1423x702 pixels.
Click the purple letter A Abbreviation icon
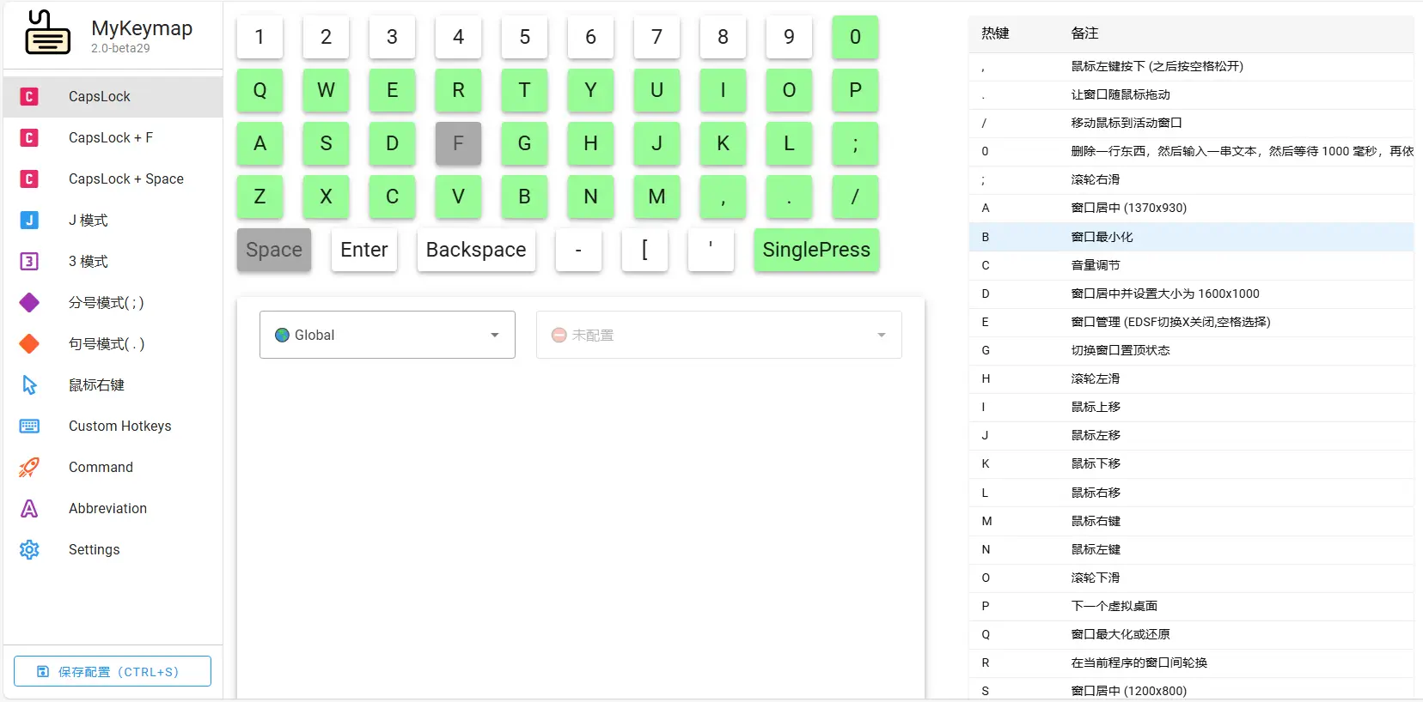click(29, 508)
